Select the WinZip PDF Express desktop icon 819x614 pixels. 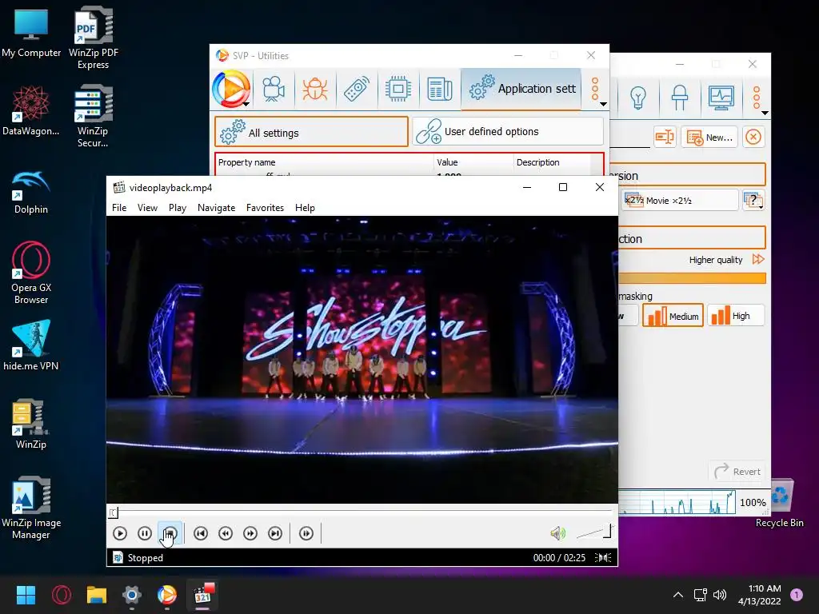[94, 38]
